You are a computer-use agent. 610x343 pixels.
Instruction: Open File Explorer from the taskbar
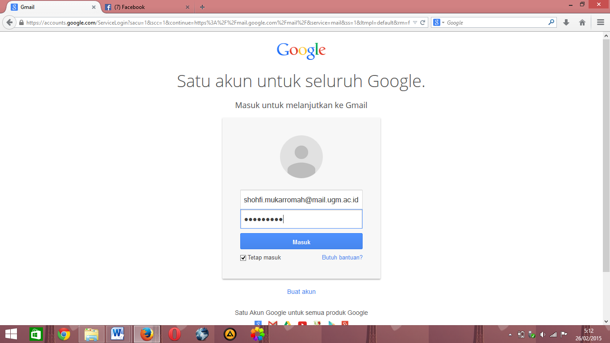[92, 334]
